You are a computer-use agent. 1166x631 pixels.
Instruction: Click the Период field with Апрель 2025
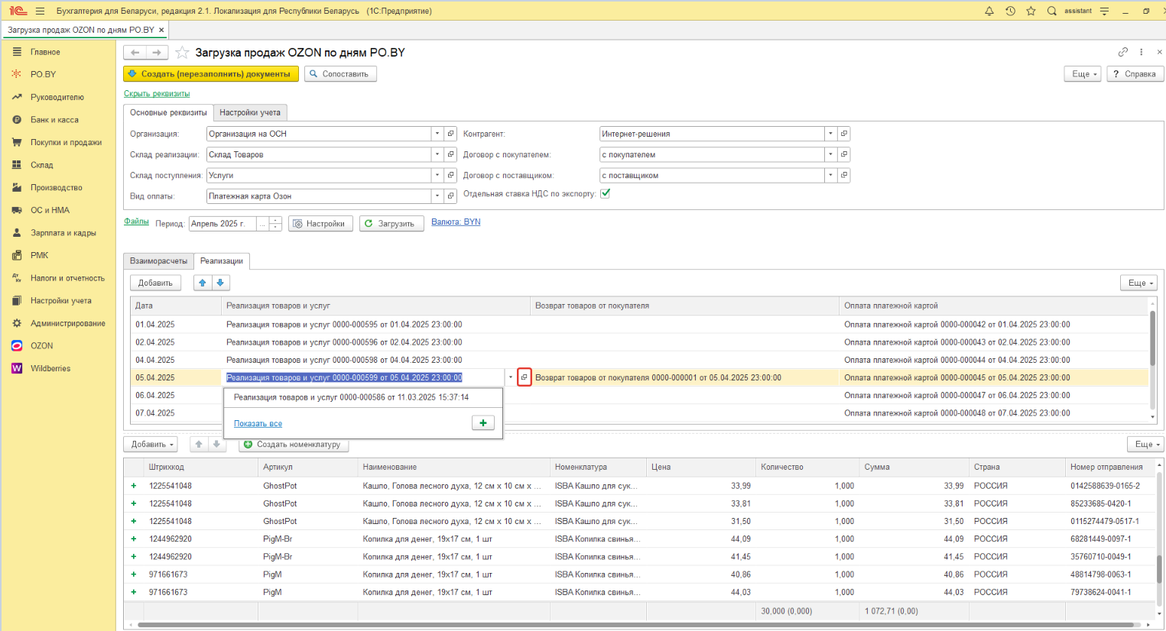tap(222, 224)
